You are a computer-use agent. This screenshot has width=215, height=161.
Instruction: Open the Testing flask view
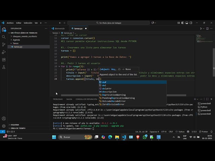tap(4, 67)
